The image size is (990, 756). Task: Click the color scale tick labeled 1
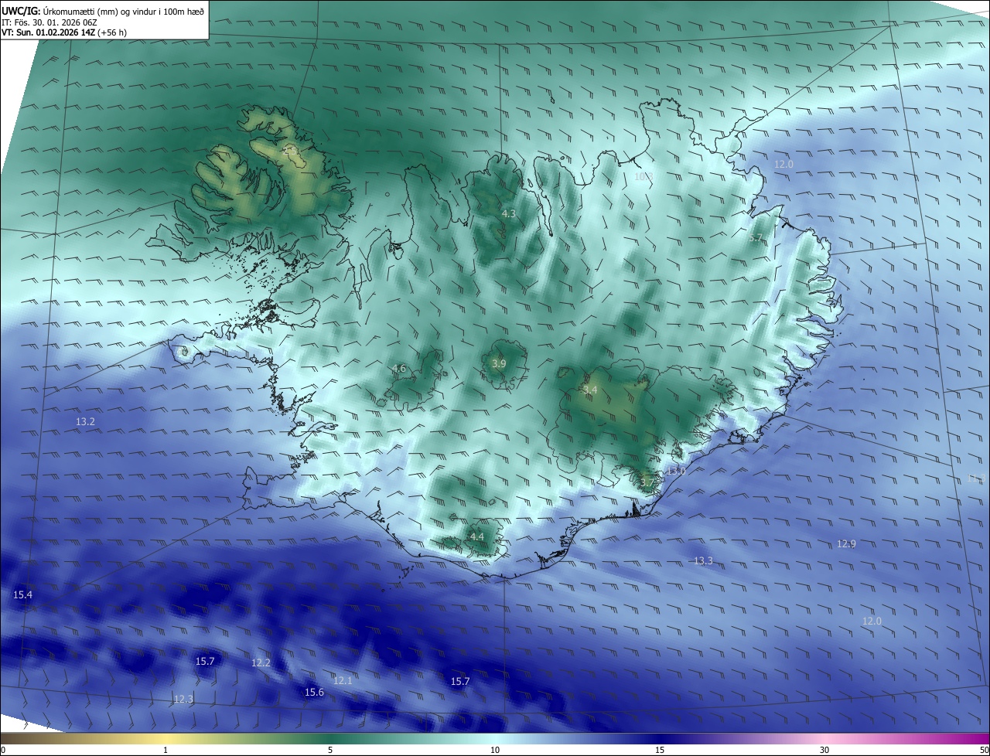166,750
